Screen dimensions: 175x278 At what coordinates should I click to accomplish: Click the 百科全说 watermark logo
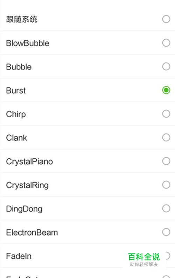point(144,259)
